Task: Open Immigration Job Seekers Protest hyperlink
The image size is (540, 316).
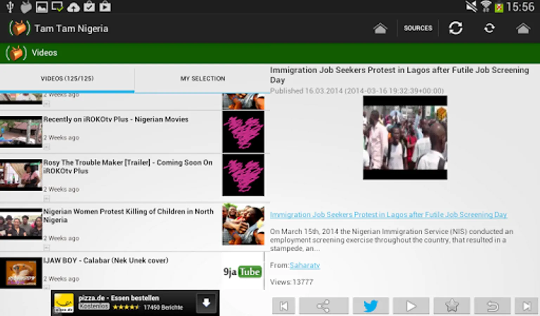Action: [388, 215]
